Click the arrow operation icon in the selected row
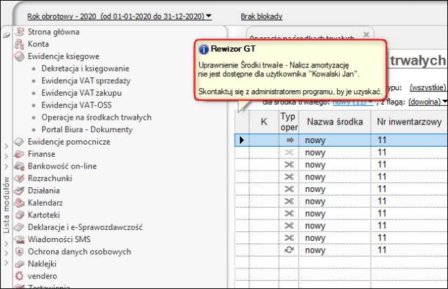448x289 pixels. (289, 140)
